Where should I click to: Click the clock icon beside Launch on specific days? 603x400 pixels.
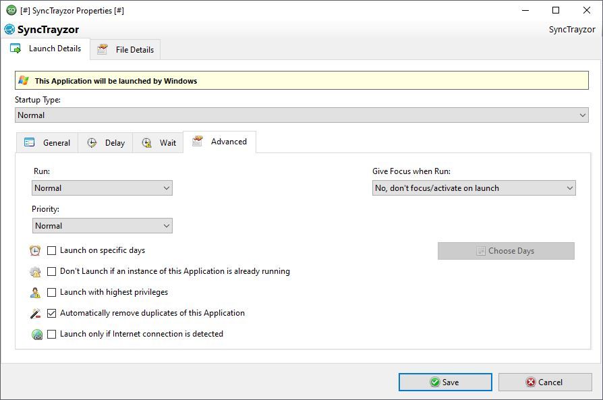[36, 250]
